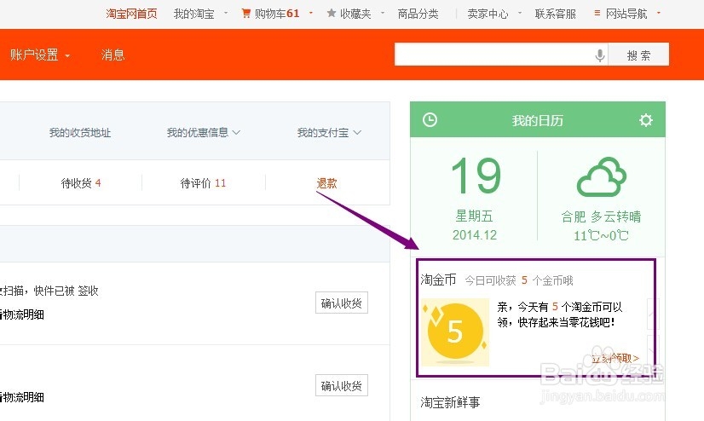The width and height of the screenshot is (704, 421).
Task: Open the 账户设置 dropdown
Action: (40, 55)
